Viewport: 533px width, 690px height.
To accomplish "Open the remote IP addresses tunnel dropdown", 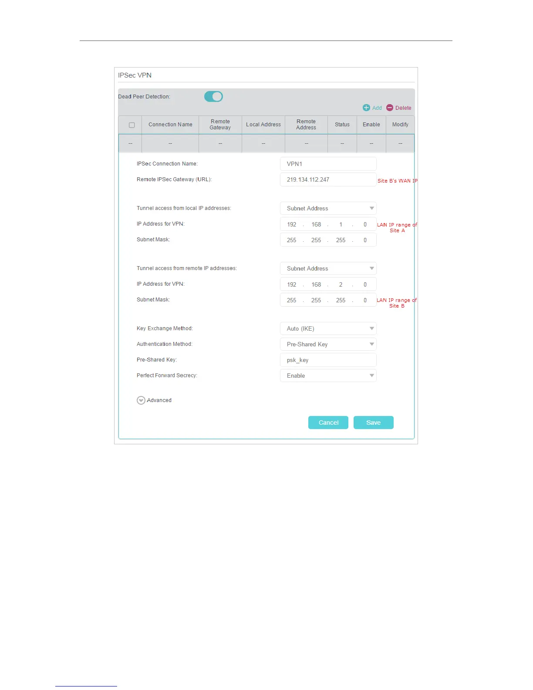I will coord(328,268).
